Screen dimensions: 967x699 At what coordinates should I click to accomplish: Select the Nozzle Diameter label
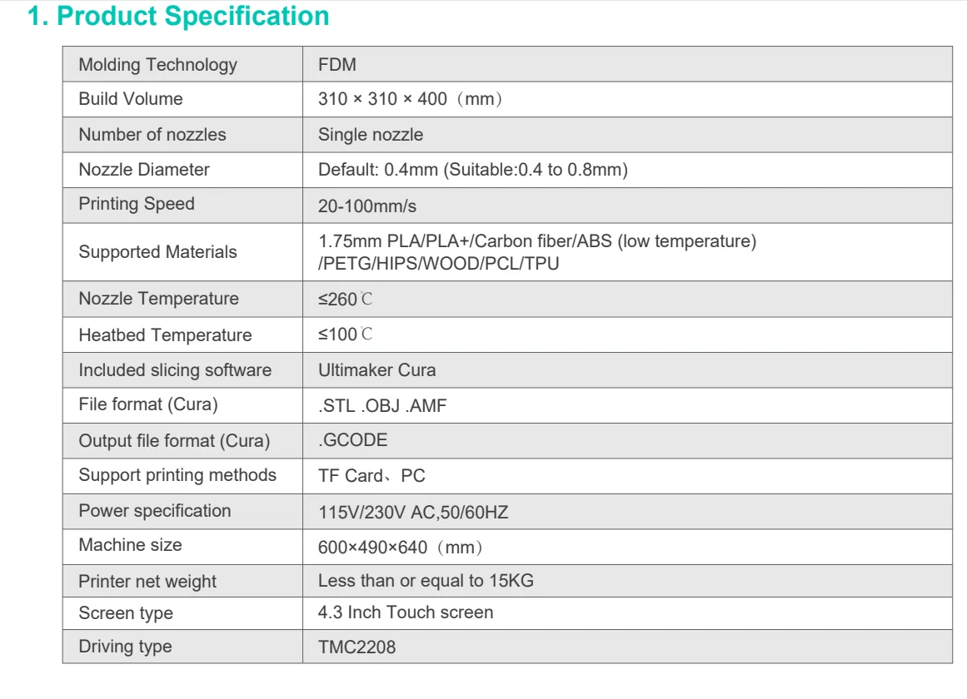(144, 170)
